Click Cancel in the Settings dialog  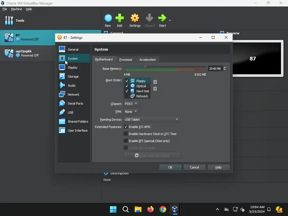[194, 167]
